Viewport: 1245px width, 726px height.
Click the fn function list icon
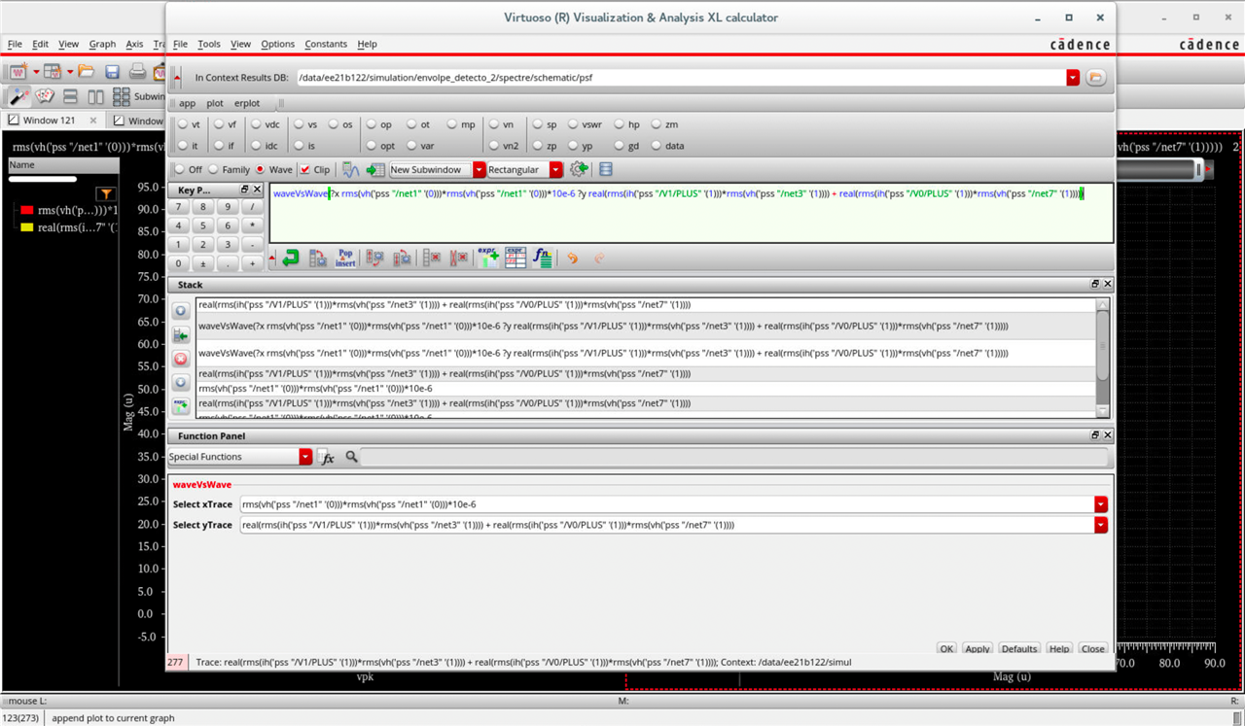[543, 258]
